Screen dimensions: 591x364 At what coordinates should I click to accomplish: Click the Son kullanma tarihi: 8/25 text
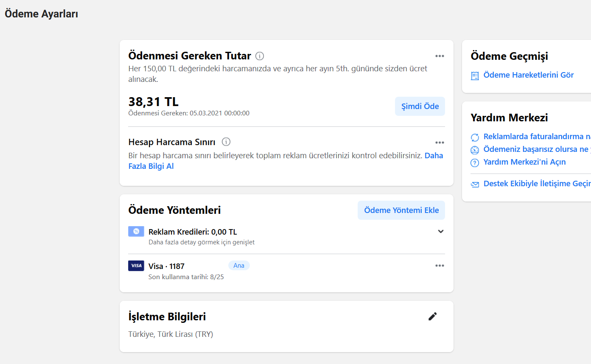tap(186, 277)
